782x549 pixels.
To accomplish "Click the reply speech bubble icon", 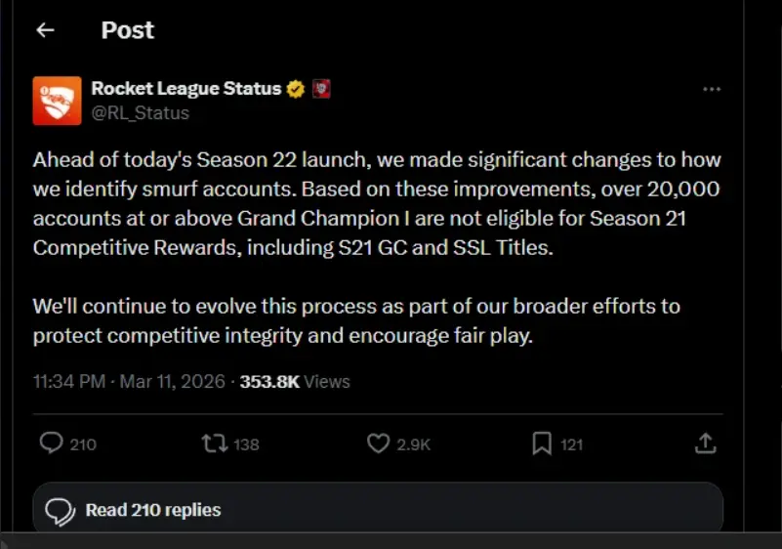I will point(51,443).
